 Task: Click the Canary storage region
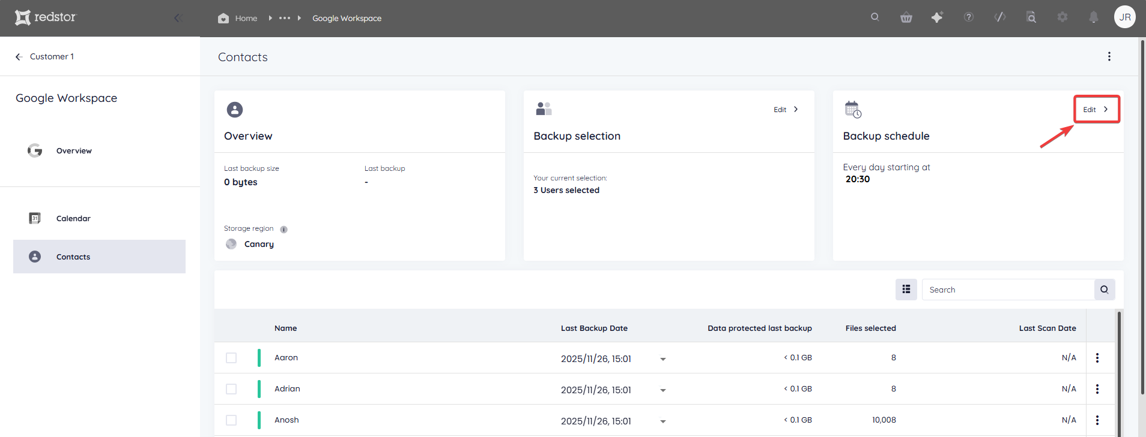point(259,244)
